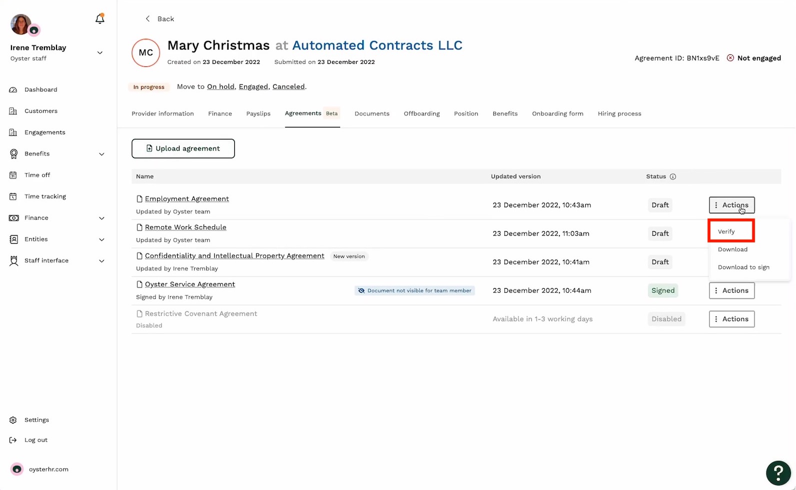Switch to the Offboarding tab
The height and width of the screenshot is (490, 796).
point(422,113)
